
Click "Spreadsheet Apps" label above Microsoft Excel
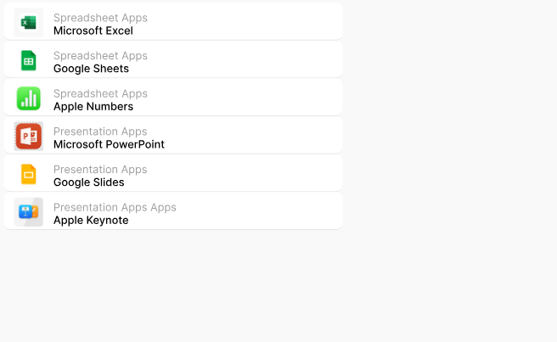(100, 18)
